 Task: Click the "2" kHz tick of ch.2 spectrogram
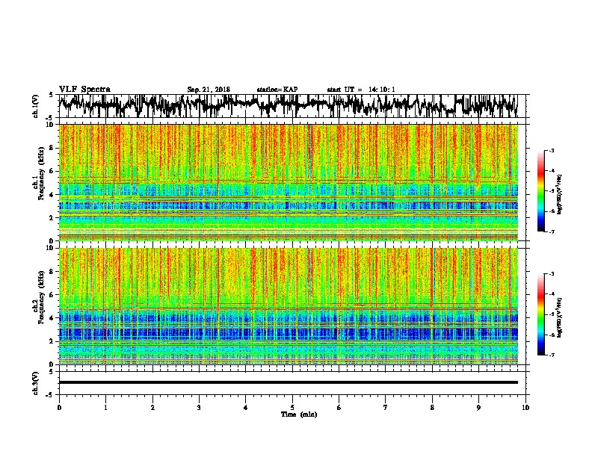click(52, 341)
